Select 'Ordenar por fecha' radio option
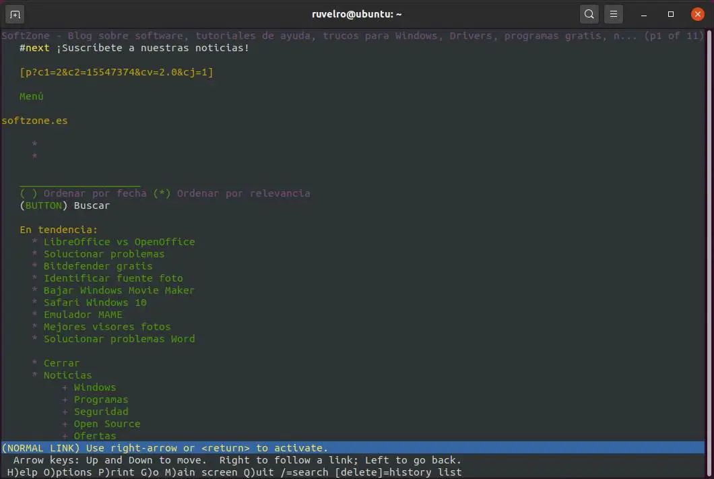Viewport: 714px width, 479px height. (x=28, y=193)
